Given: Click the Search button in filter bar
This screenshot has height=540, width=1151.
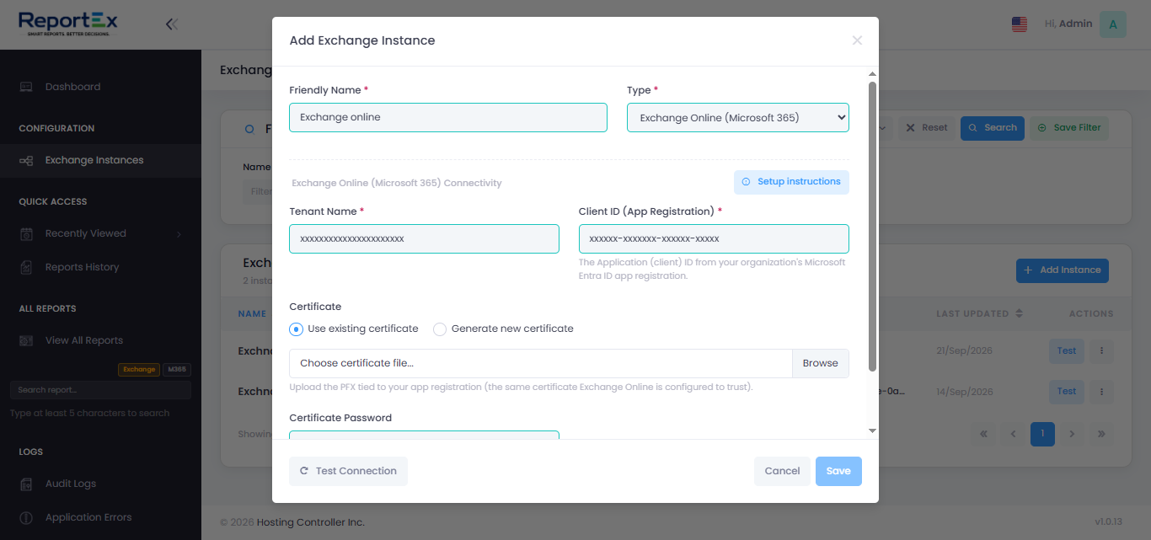Looking at the screenshot, I should coord(992,128).
